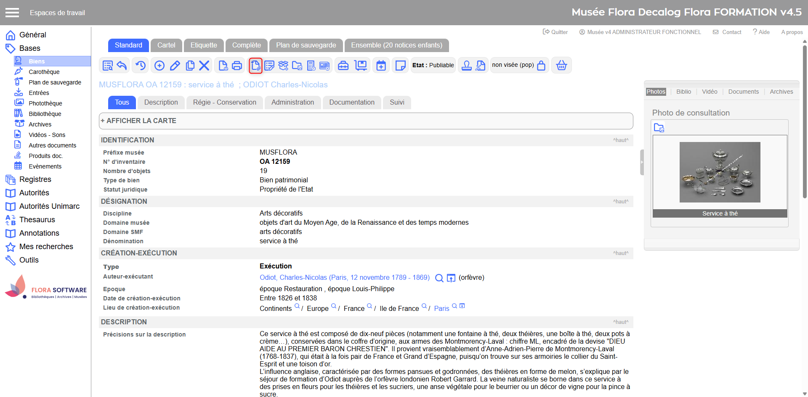Open the Odiot, Charles-Nicolas author link
The width and height of the screenshot is (808, 397).
(x=344, y=278)
